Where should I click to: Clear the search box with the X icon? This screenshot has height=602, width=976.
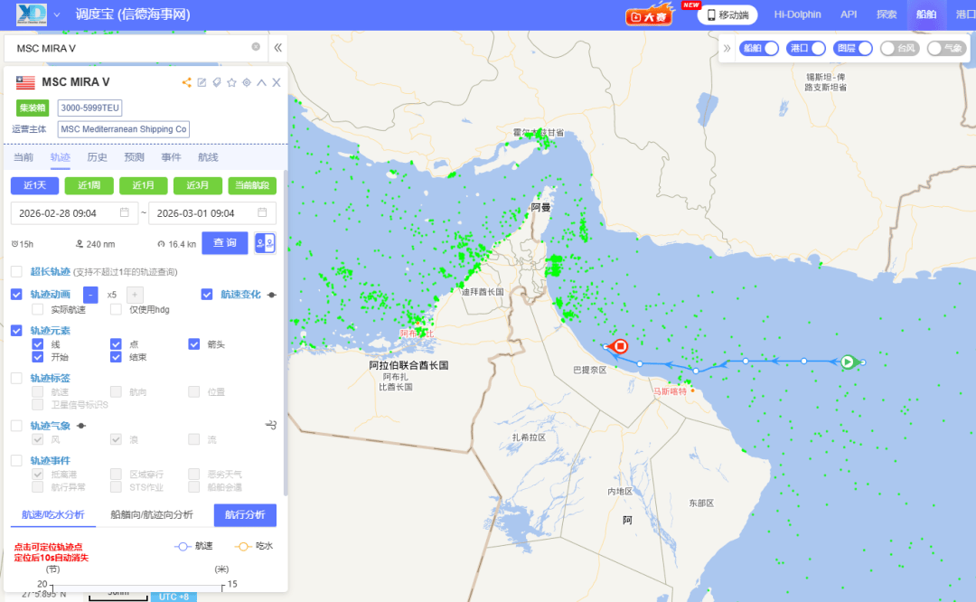(256, 47)
